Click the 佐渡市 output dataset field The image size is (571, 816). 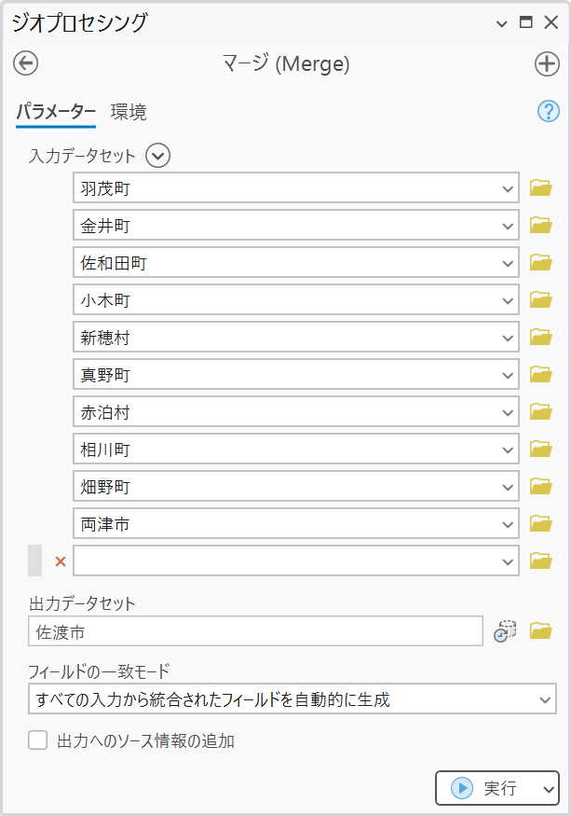[255, 631]
